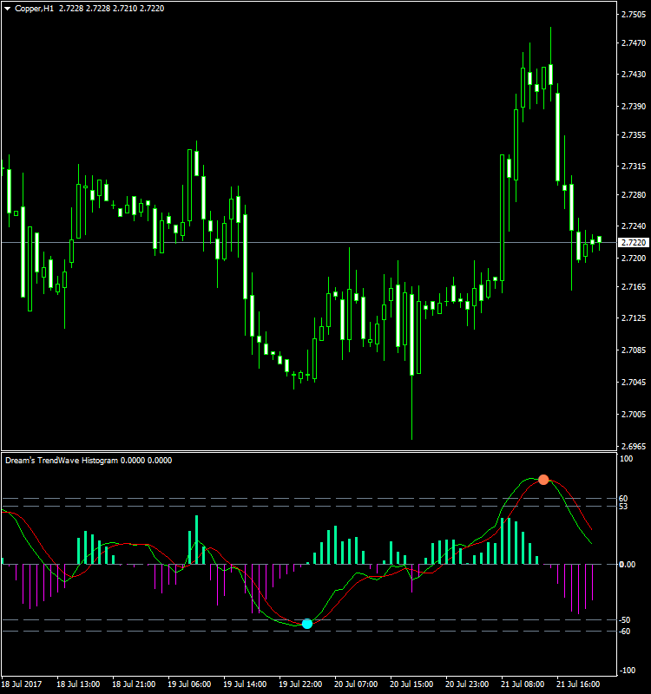Select the current price label 2.7220

point(634,243)
